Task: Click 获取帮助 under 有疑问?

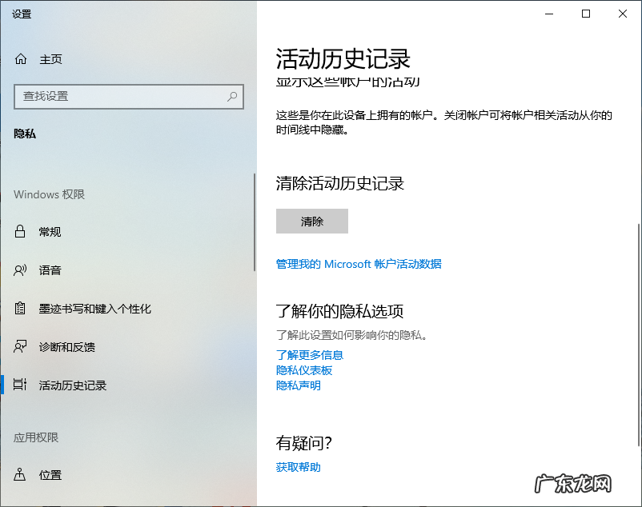Action: coord(297,465)
